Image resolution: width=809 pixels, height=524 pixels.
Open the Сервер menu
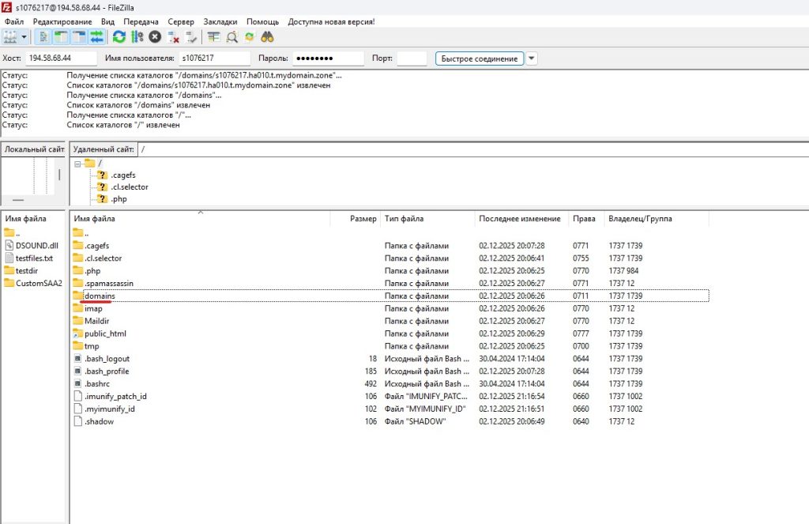[180, 21]
